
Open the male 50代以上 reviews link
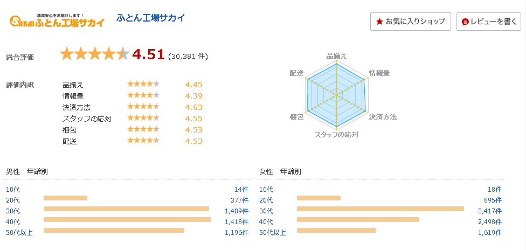pos(19,232)
